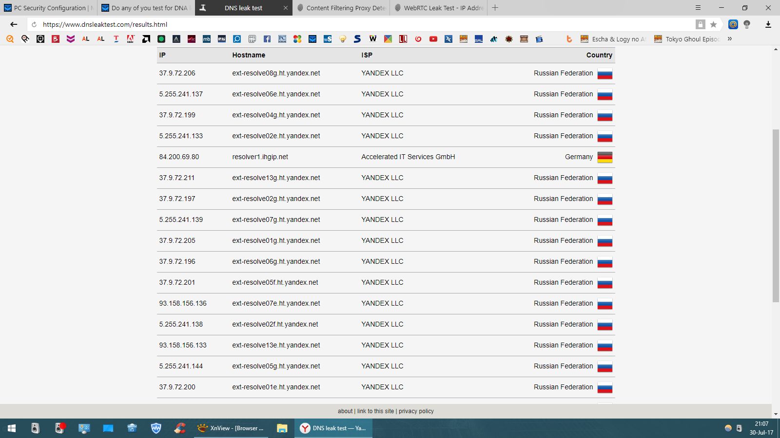This screenshot has width=780, height=438.
Task: Open the MAL bookmark icon
Action: coord(479,39)
